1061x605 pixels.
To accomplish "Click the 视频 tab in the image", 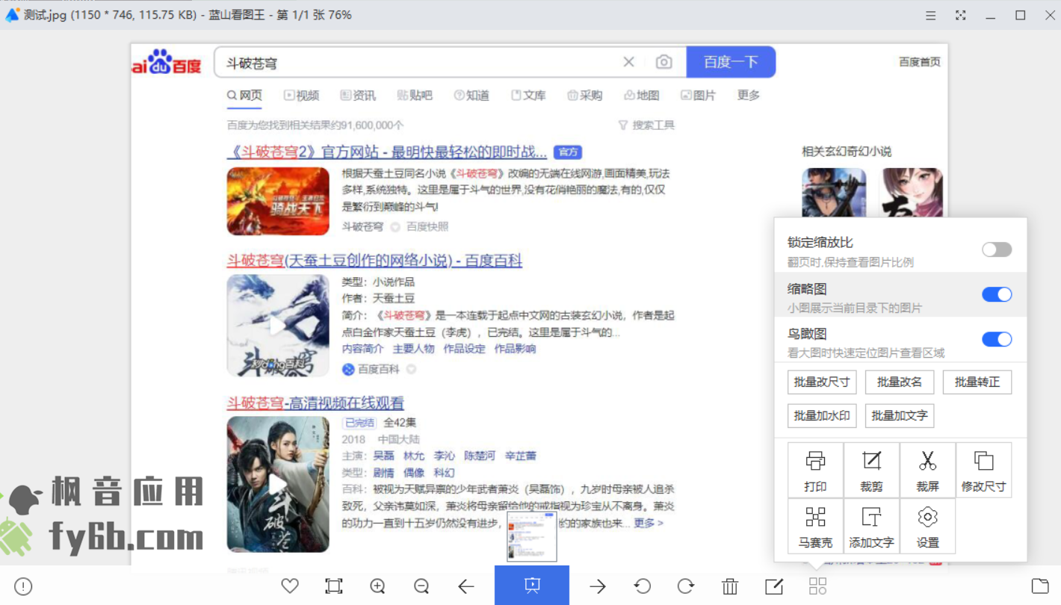I will coord(301,96).
